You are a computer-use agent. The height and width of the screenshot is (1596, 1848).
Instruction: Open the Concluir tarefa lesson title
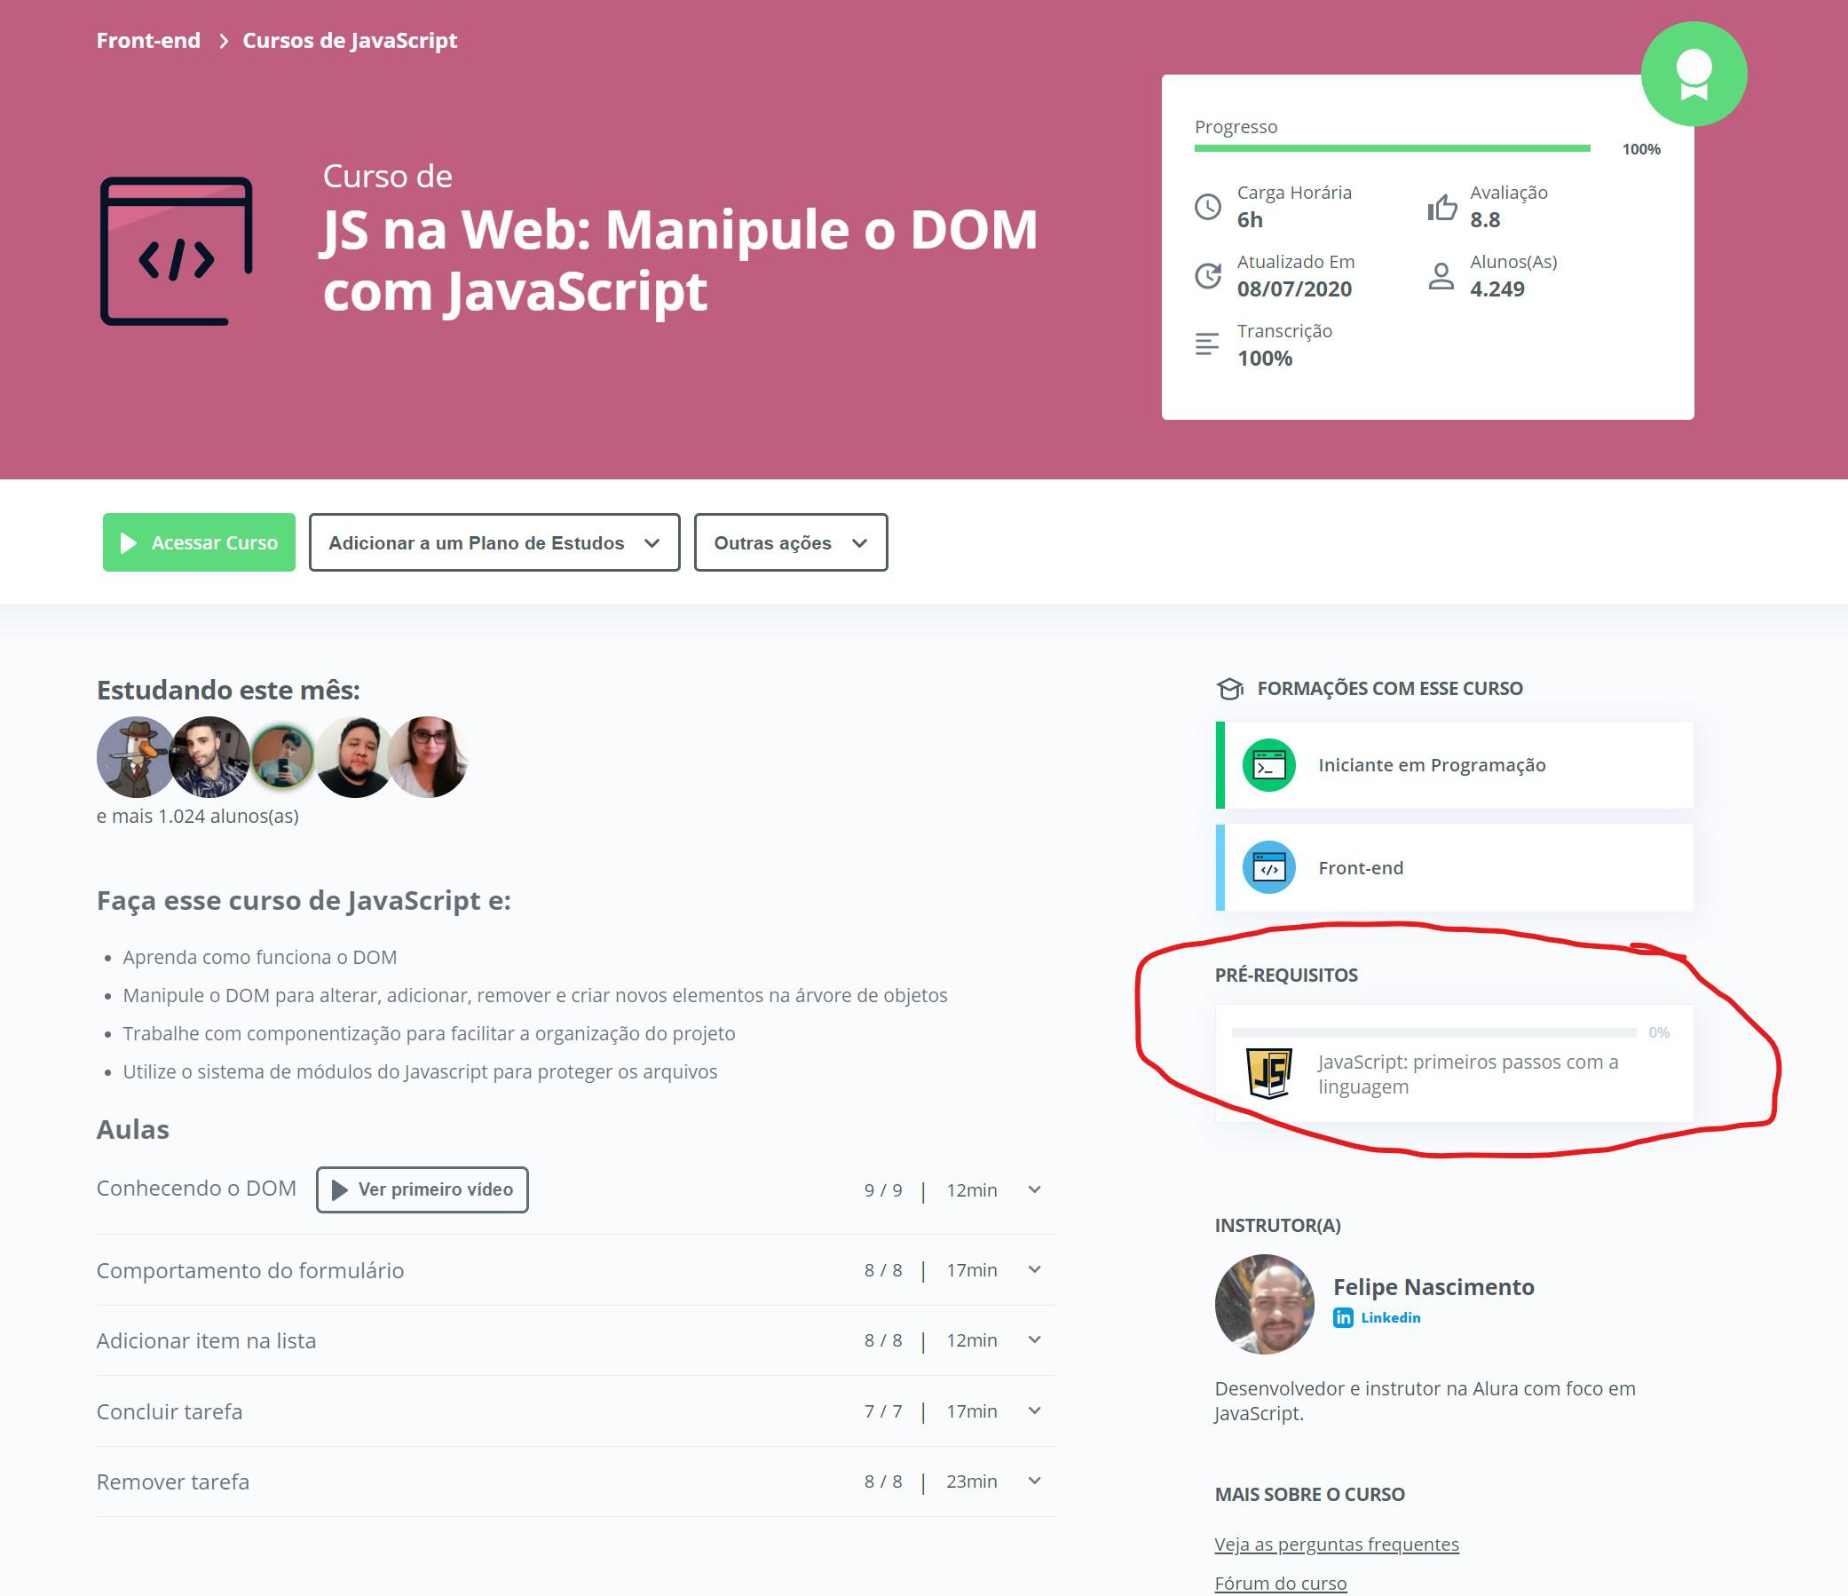(x=170, y=1411)
